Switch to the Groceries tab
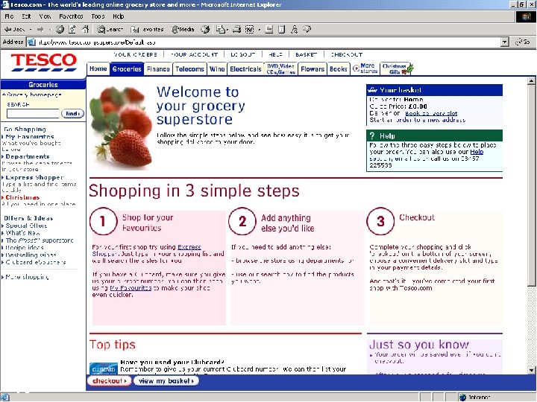This screenshot has height=402, width=537. pyautogui.click(x=127, y=68)
